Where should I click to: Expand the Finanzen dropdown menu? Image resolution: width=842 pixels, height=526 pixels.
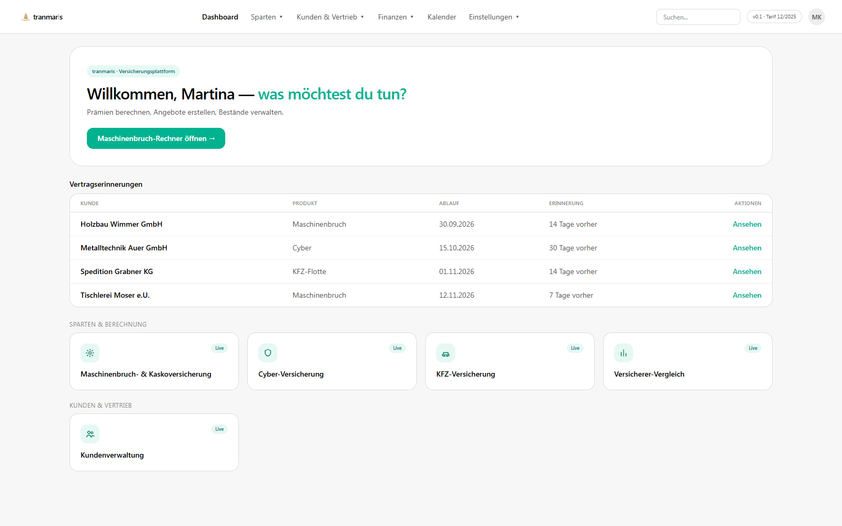point(396,17)
